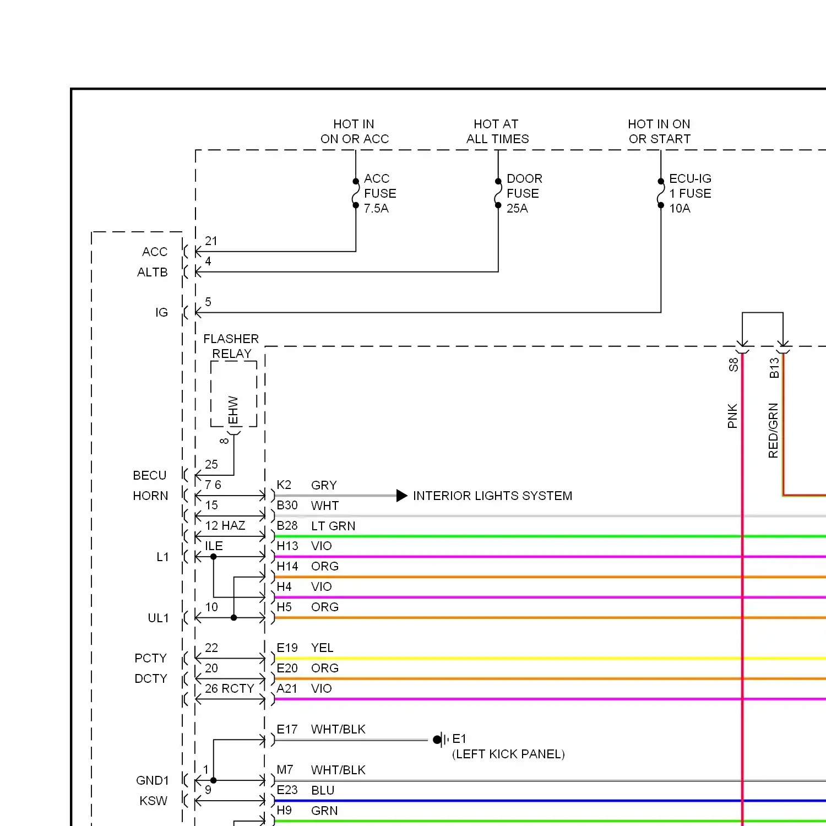Click the IG terminal label
The height and width of the screenshot is (826, 826).
(161, 312)
